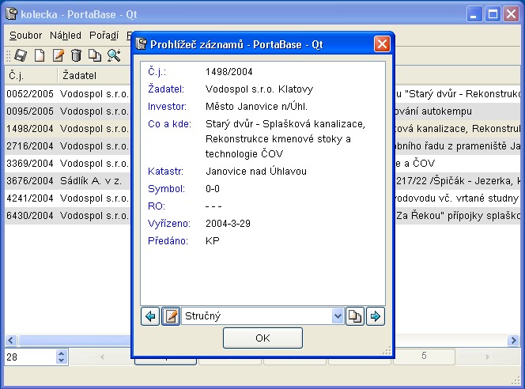
Task: Click the rows per page field showing 28
Action: (x=30, y=357)
